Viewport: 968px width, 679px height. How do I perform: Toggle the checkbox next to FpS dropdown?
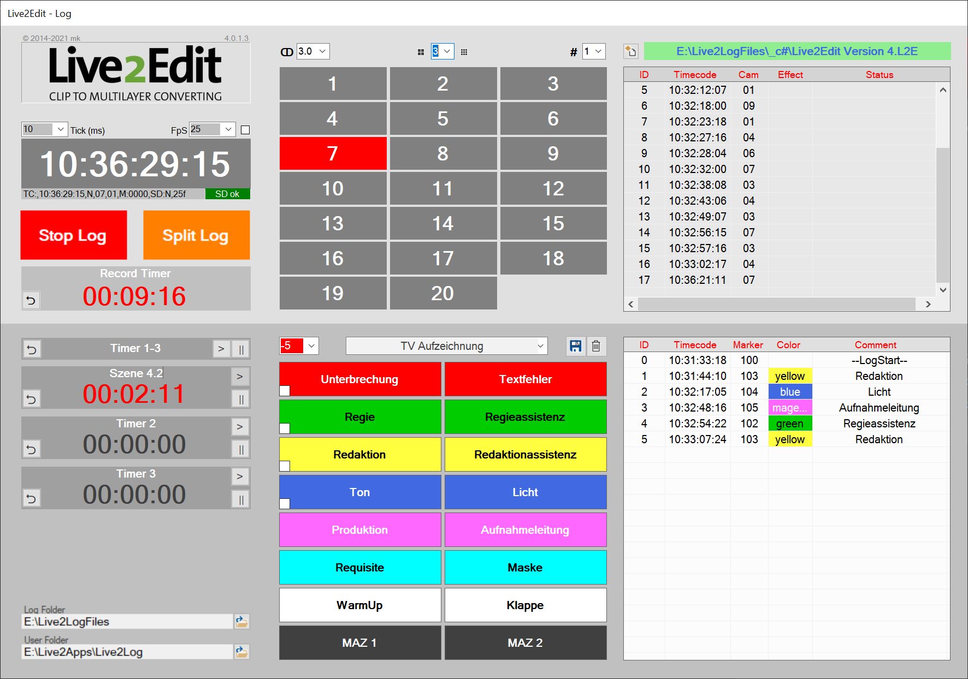coord(245,130)
